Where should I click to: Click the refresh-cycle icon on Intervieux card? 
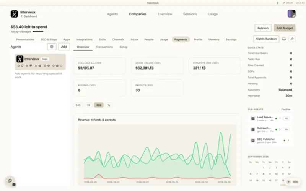(22, 66)
